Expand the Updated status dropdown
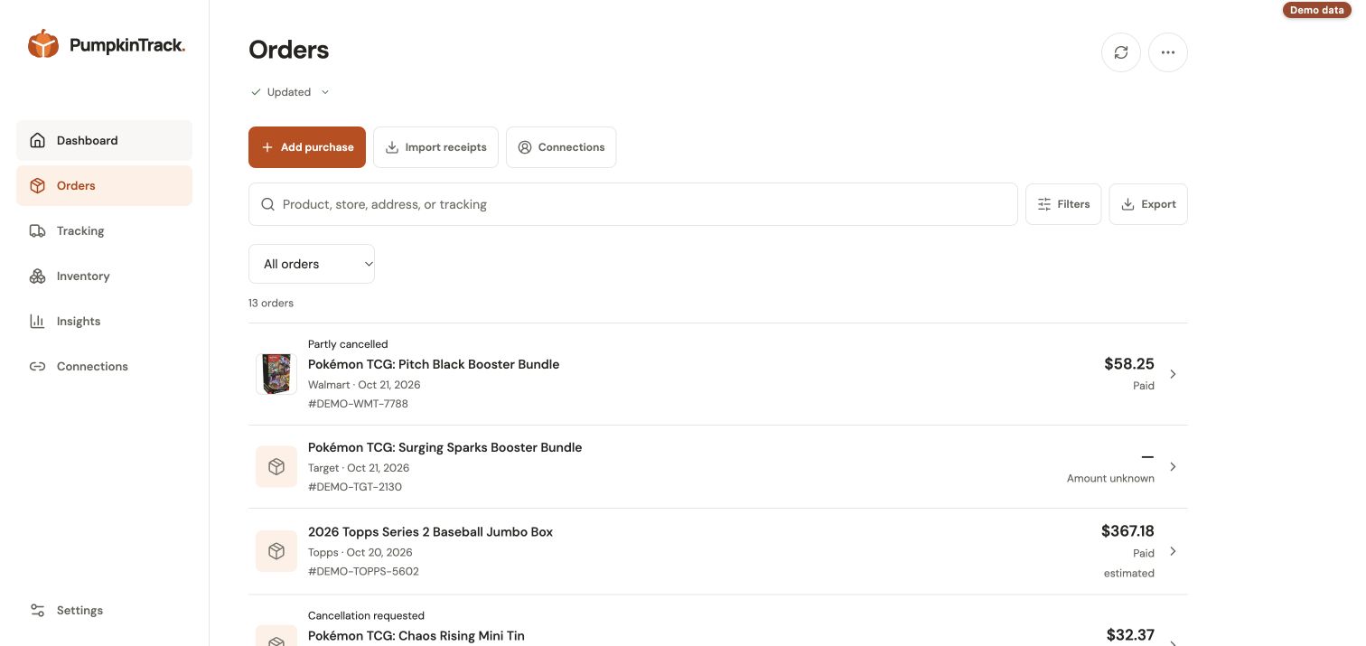 point(290,92)
